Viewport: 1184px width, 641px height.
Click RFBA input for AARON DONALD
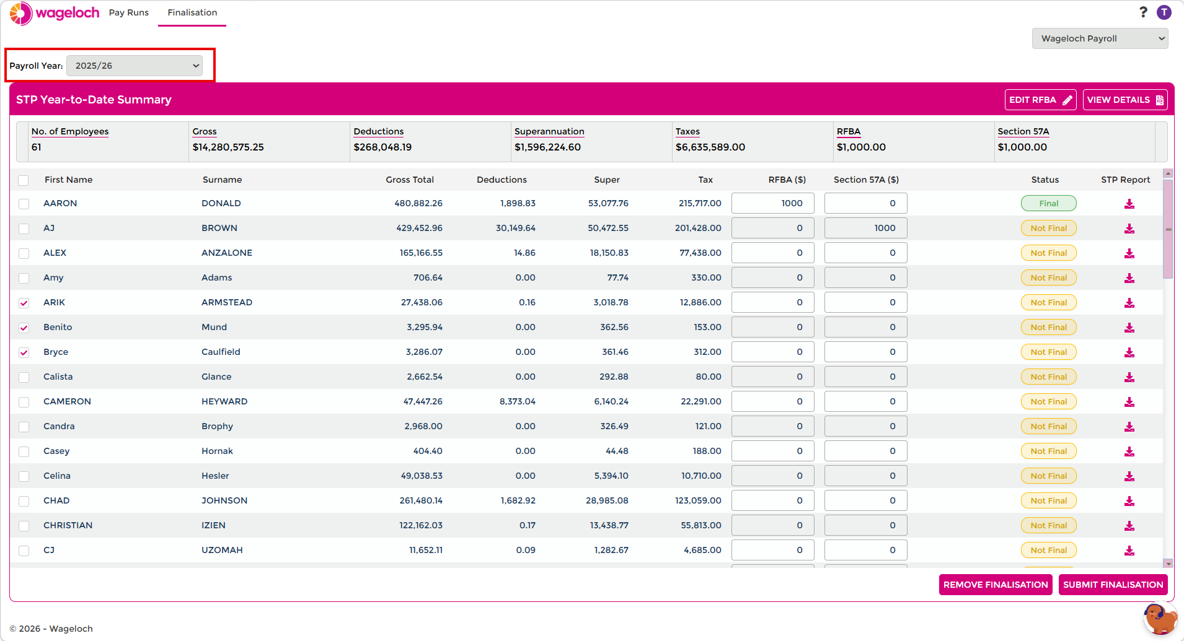click(772, 203)
